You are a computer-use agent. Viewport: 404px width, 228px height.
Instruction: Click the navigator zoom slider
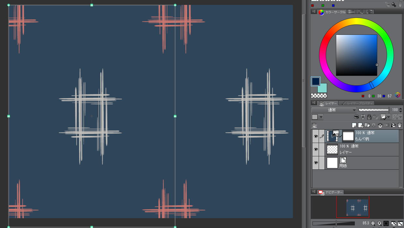pos(334,223)
